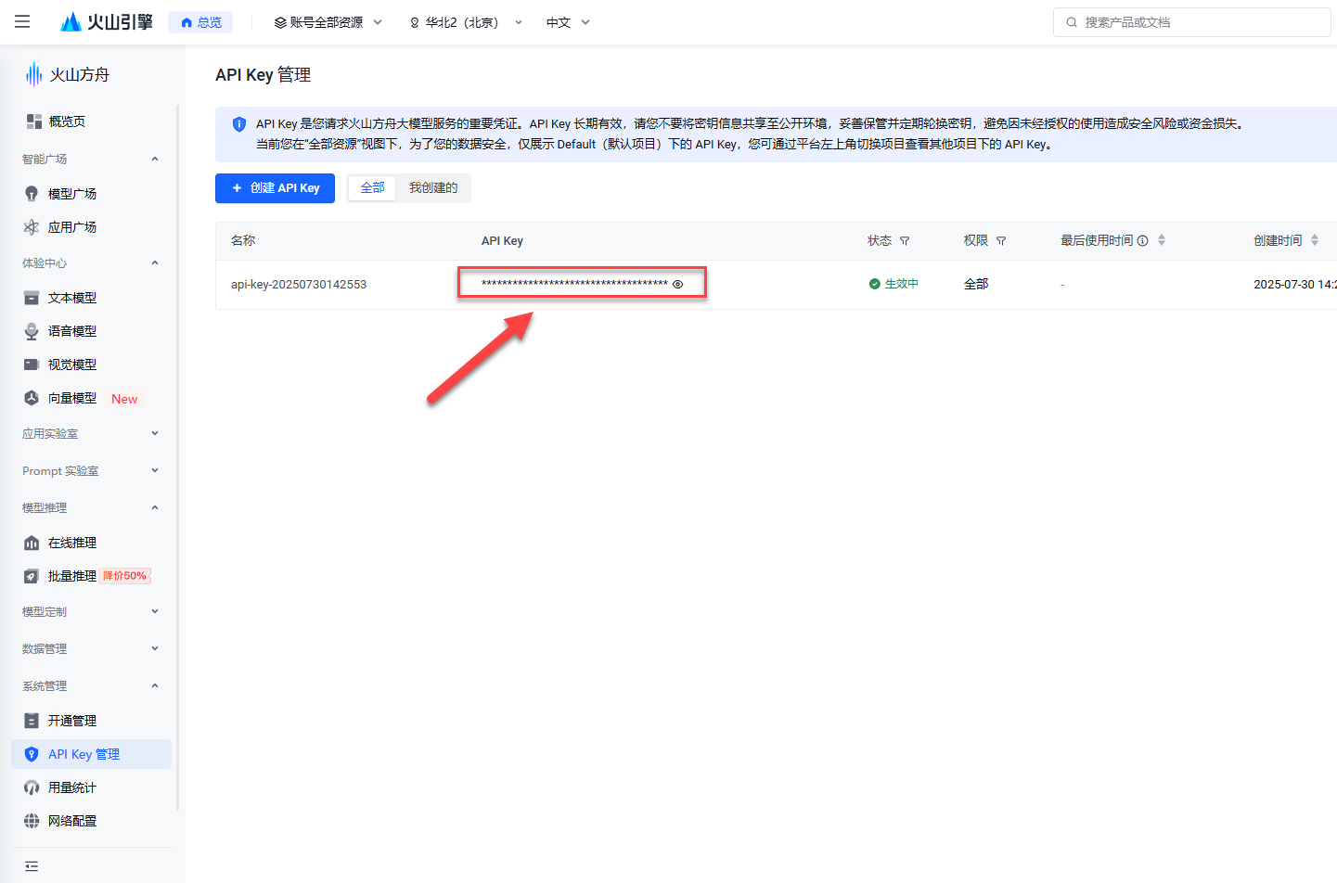Click the 创建 API Key button

pyautogui.click(x=275, y=188)
